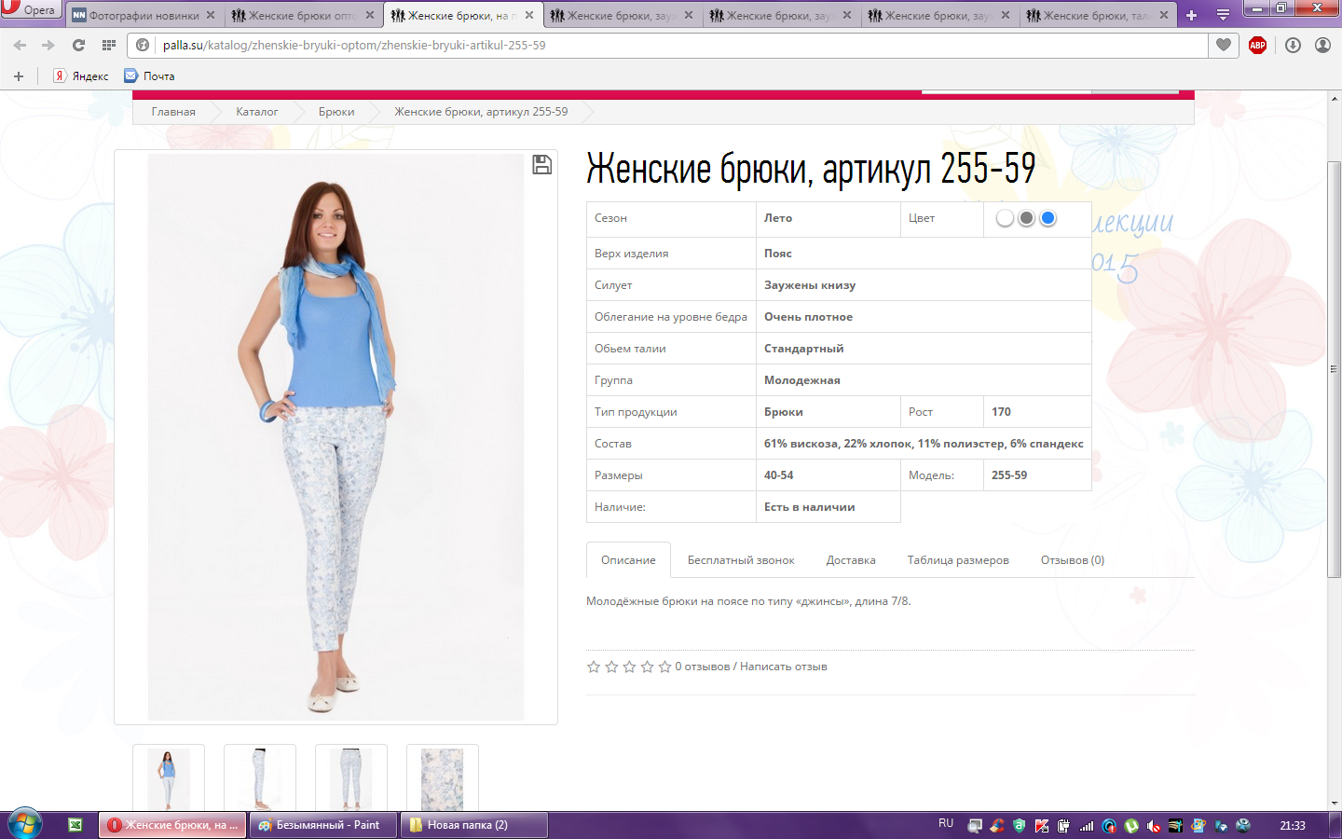This screenshot has height=839, width=1342.
Task: Open the browser downloads panel
Action: pos(1293,45)
